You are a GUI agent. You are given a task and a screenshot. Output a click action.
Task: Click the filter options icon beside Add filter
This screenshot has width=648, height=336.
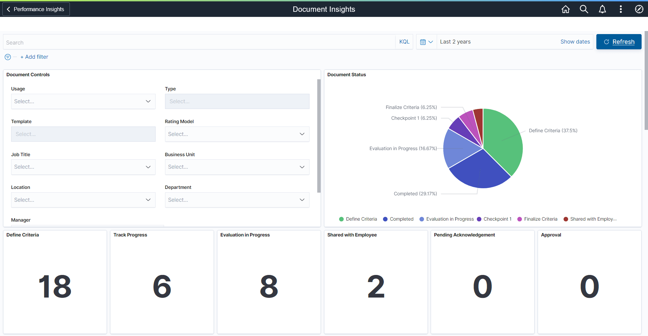pyautogui.click(x=7, y=57)
